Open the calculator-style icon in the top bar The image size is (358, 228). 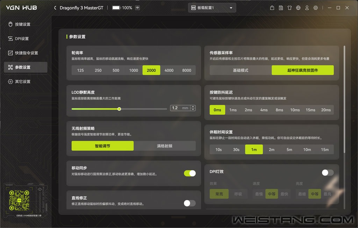click(x=281, y=8)
